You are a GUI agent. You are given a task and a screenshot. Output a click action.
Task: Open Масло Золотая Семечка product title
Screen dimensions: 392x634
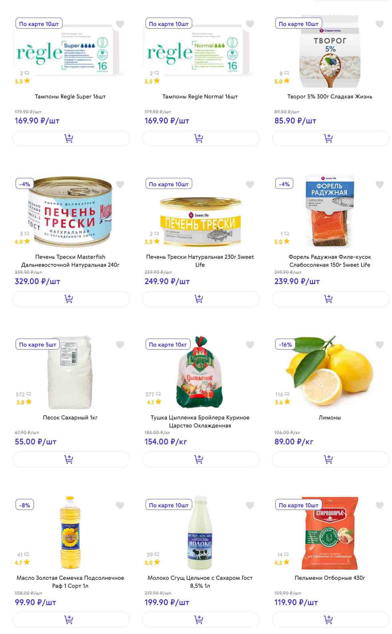(x=70, y=582)
